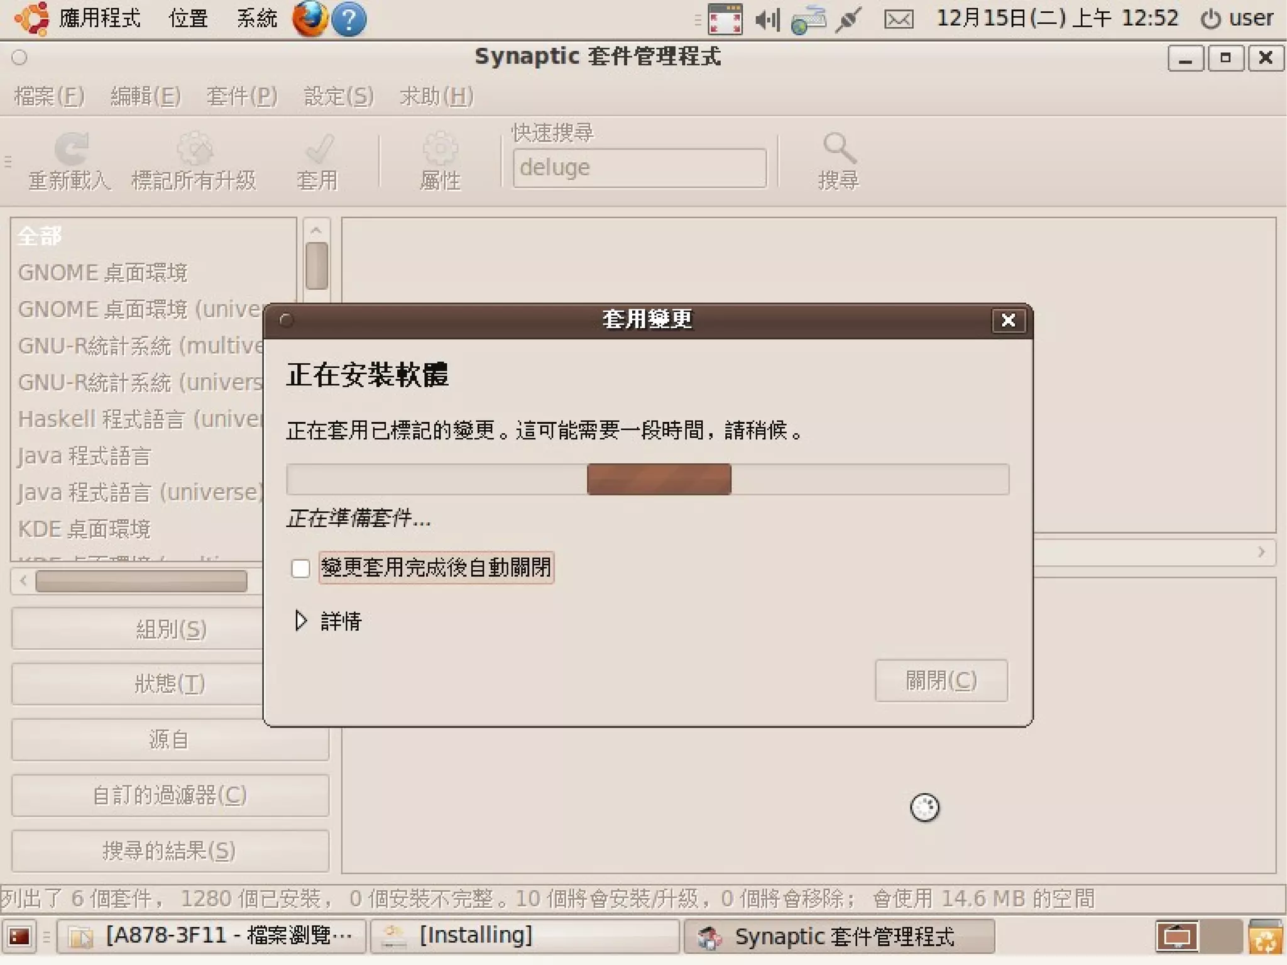Click the Search (搜尋) magnifier icon
Screen dimensions: 1287x965
click(x=840, y=149)
